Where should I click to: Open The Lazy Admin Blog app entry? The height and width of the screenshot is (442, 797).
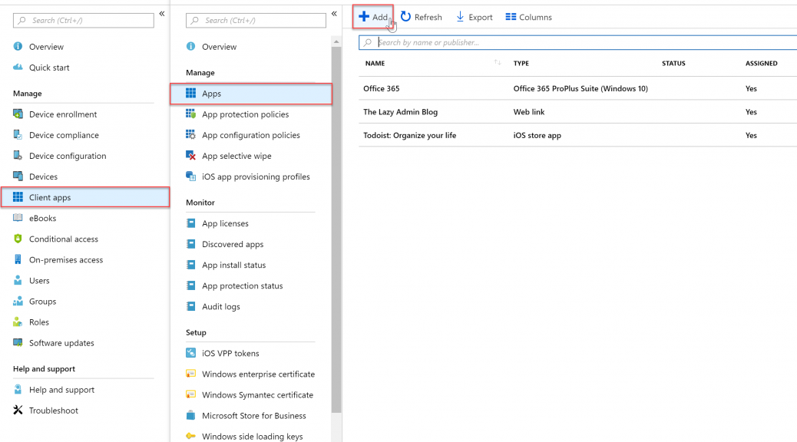(x=401, y=112)
